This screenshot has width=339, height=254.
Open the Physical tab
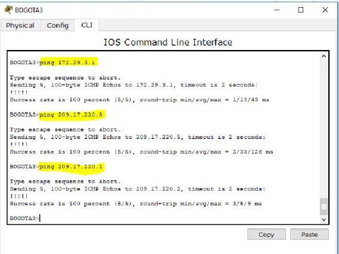pyautogui.click(x=20, y=26)
